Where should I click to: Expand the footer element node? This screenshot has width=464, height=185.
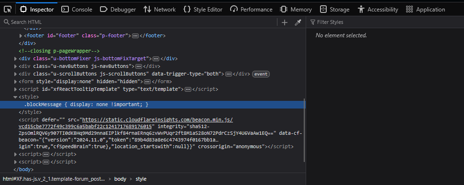coord(21,36)
